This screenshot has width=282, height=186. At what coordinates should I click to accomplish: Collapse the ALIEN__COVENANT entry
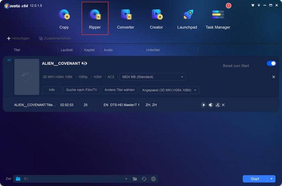tap(9, 60)
